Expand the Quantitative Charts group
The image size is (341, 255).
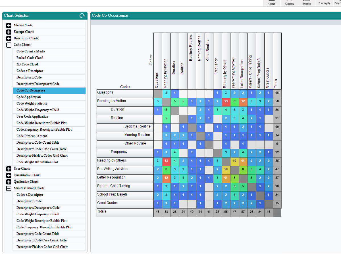coord(9,175)
